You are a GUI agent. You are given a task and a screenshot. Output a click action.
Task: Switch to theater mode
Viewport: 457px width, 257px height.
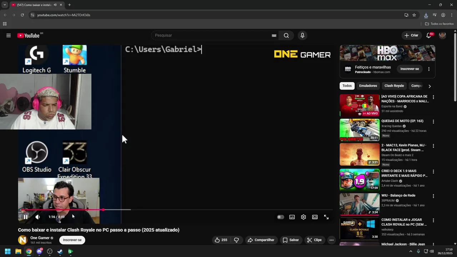pos(315,217)
